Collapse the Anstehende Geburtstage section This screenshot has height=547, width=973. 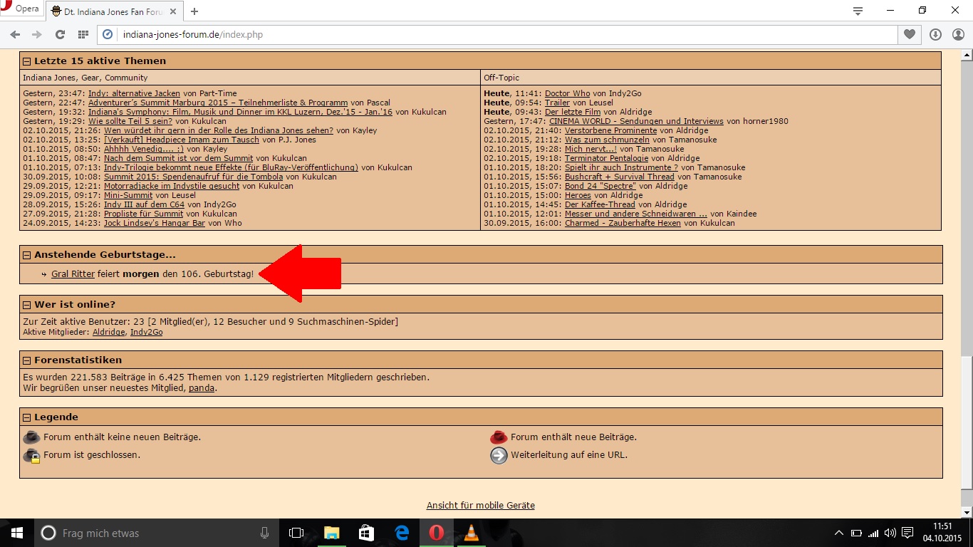[x=27, y=255]
